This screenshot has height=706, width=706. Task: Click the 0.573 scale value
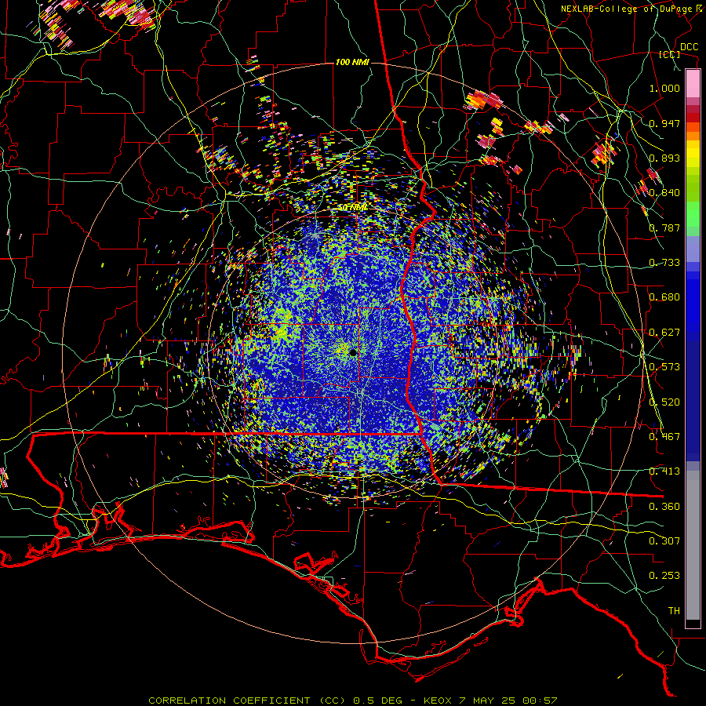pyautogui.click(x=664, y=367)
